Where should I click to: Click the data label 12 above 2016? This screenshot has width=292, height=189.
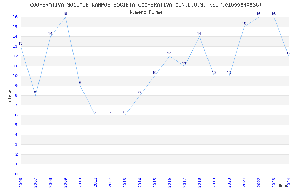(169, 53)
